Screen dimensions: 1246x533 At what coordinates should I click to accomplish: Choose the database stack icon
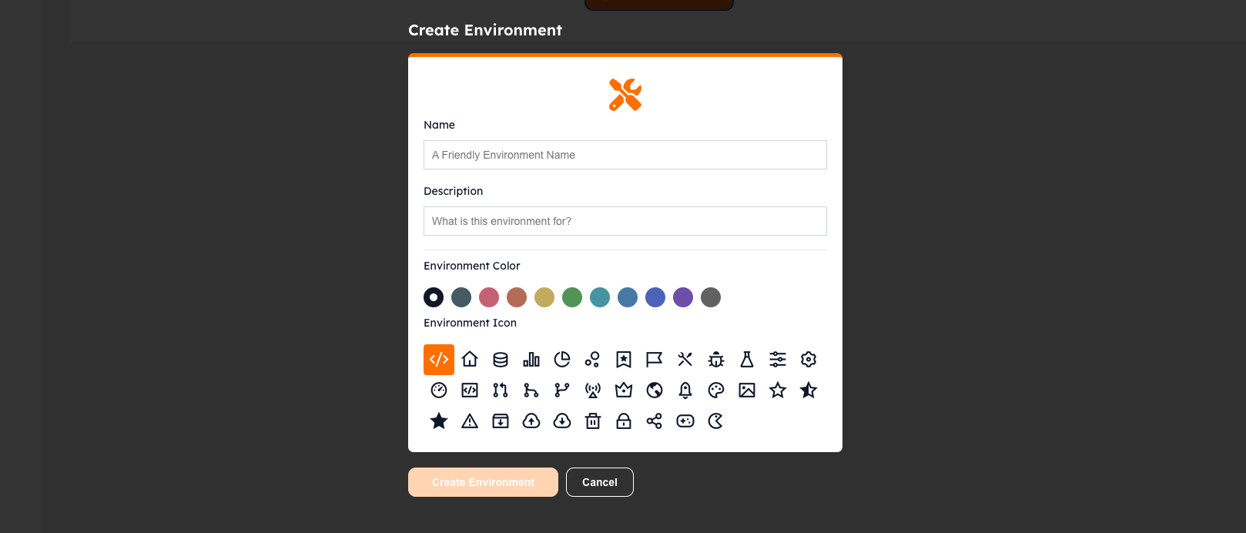(x=501, y=360)
